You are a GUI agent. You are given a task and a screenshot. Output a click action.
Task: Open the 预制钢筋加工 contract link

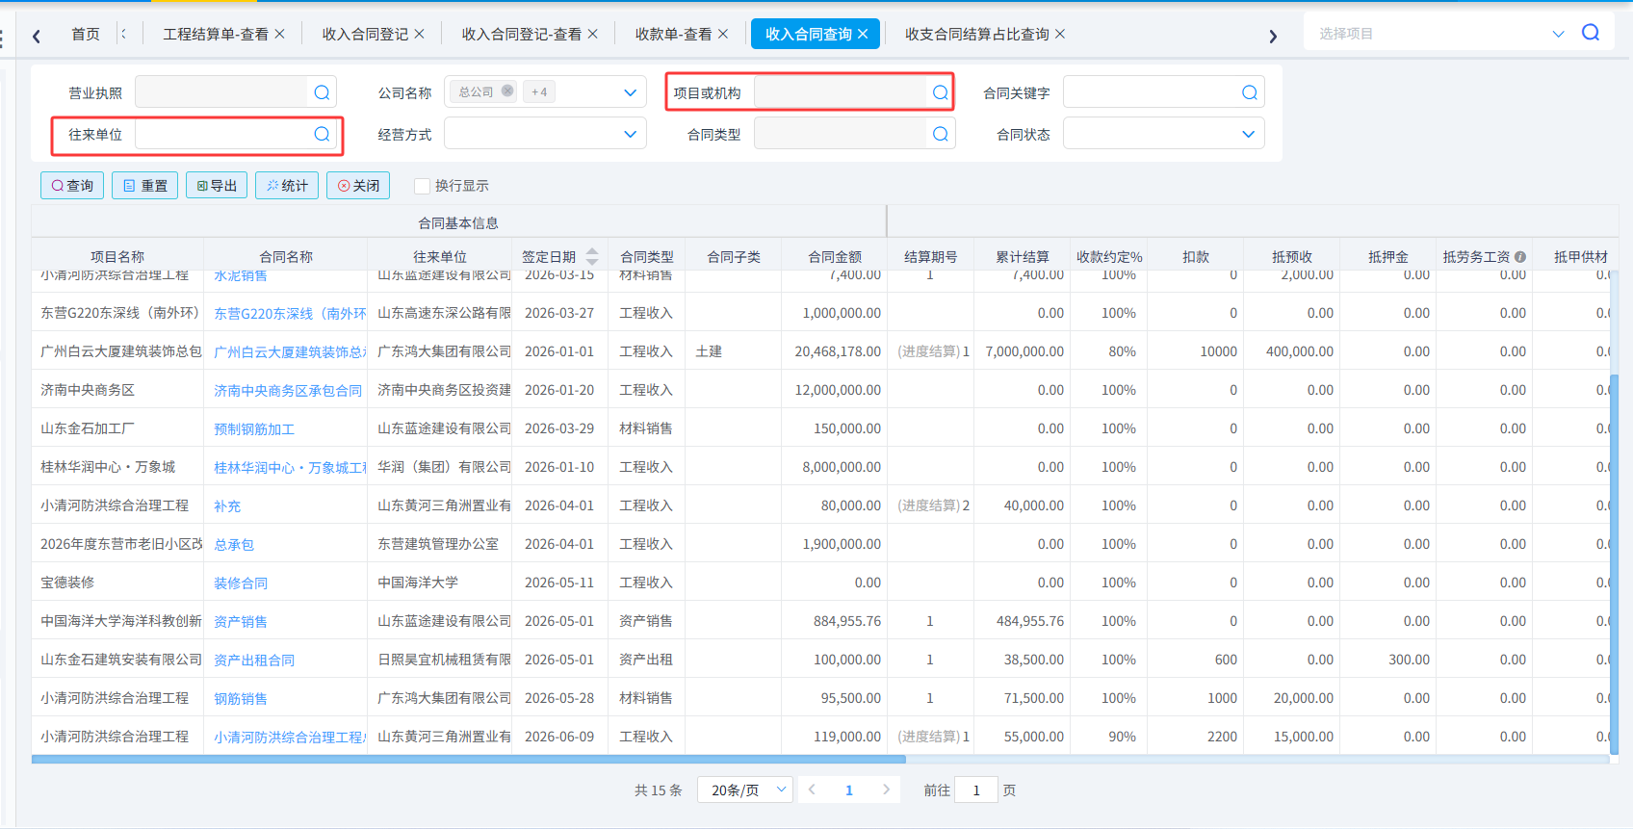254,429
